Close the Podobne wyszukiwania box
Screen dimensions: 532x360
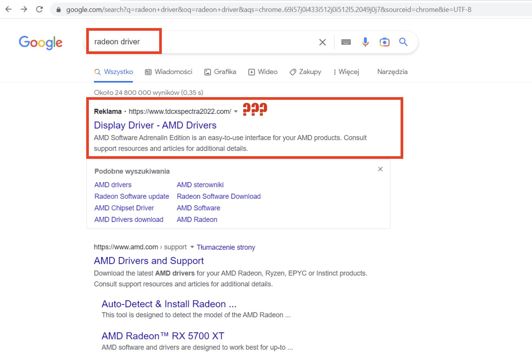[380, 169]
